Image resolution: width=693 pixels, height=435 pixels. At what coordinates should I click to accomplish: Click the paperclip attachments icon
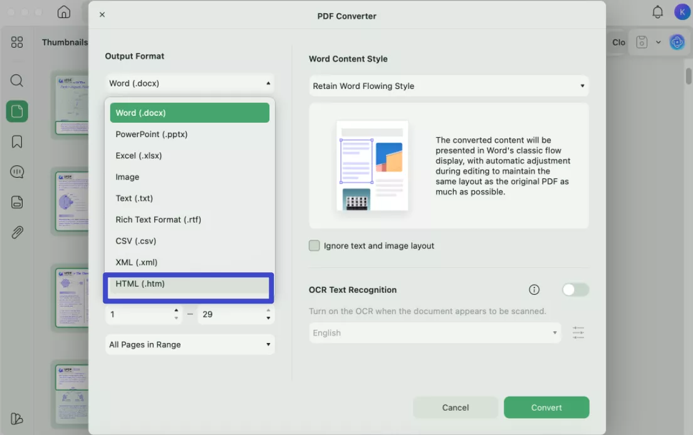(x=16, y=232)
